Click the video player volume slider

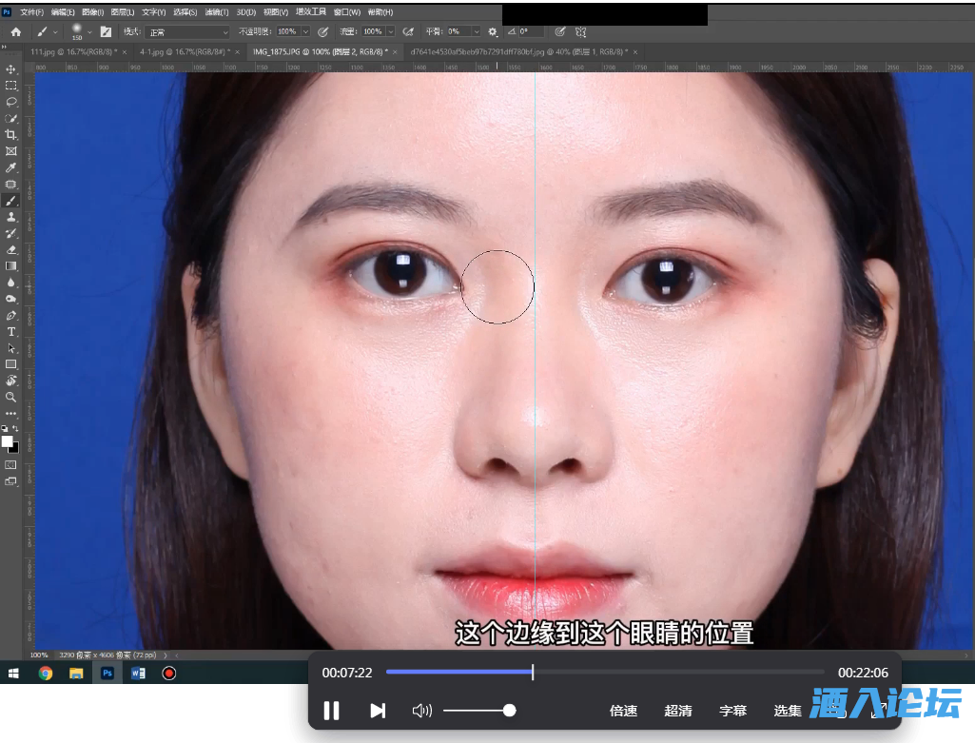click(x=478, y=711)
